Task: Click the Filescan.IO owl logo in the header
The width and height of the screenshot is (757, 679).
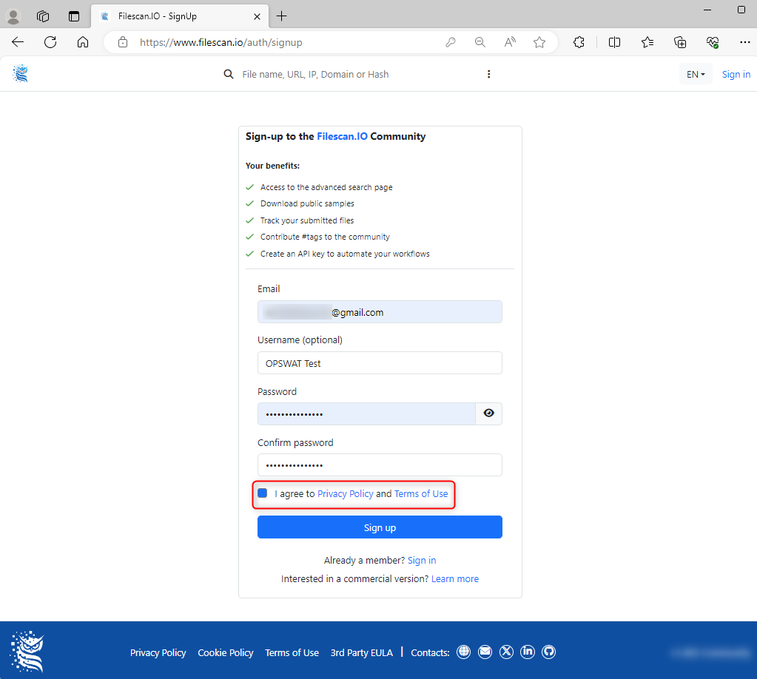Action: click(x=20, y=74)
